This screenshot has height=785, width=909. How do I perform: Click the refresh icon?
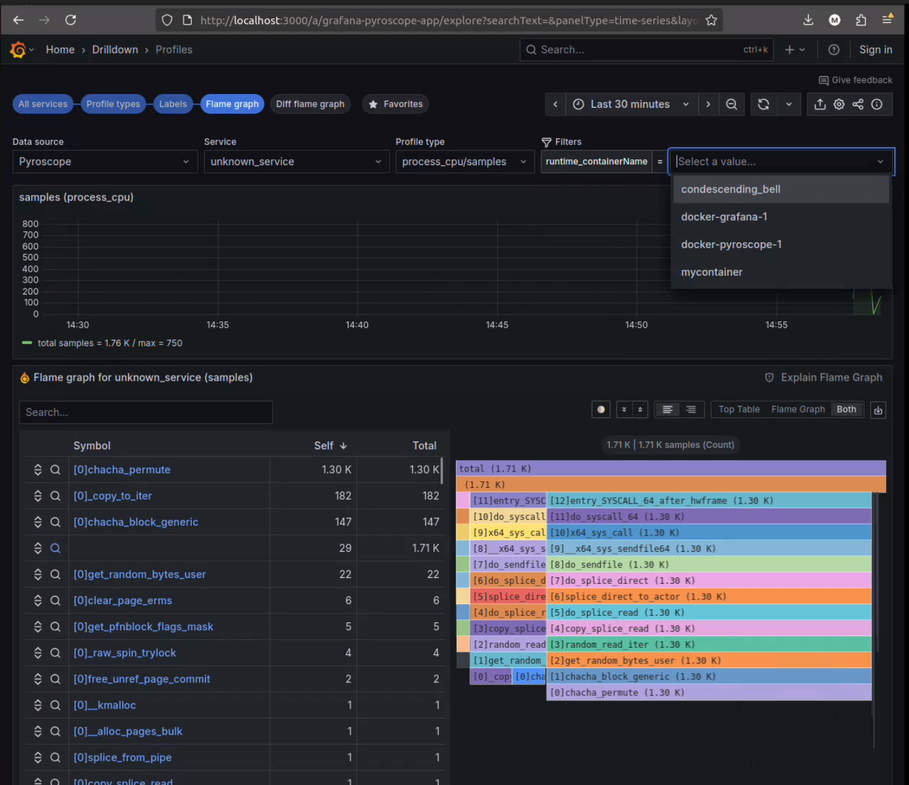[763, 104]
